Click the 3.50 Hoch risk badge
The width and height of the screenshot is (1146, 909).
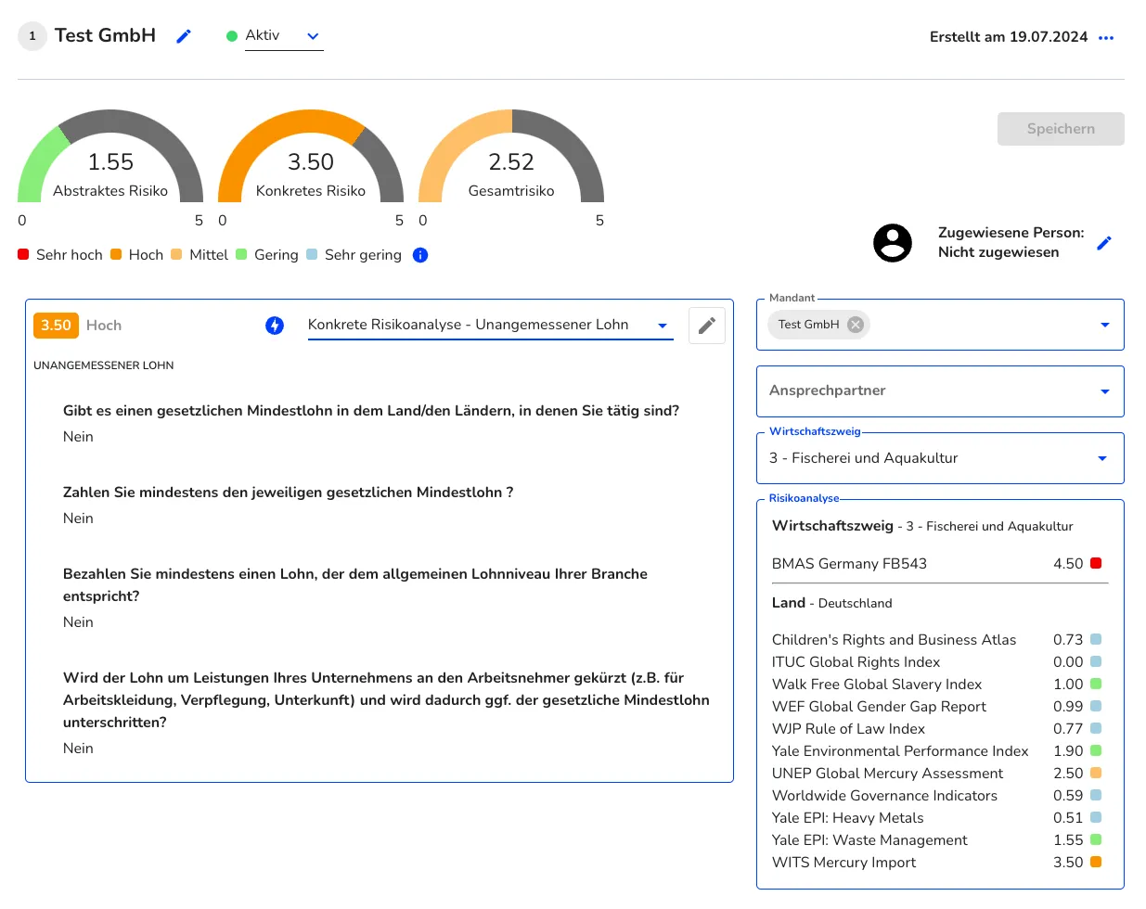tap(57, 326)
